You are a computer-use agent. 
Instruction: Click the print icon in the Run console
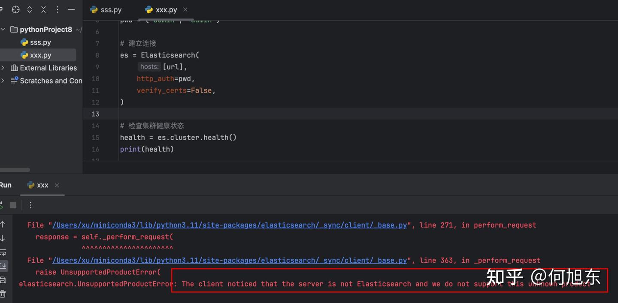[x=3, y=280]
